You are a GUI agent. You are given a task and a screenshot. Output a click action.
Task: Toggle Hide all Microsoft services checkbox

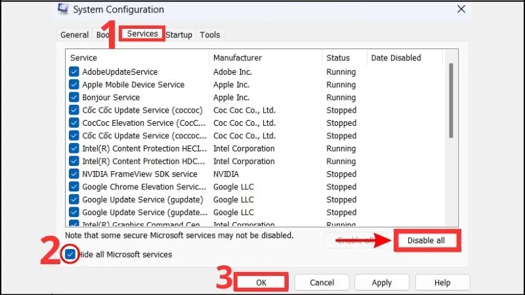[71, 254]
